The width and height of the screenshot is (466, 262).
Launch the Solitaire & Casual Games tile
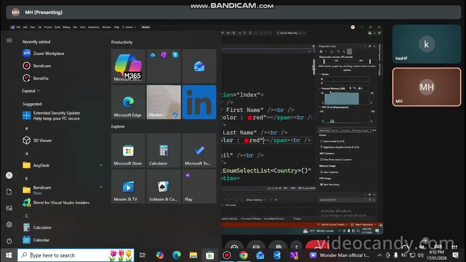tap(163, 186)
